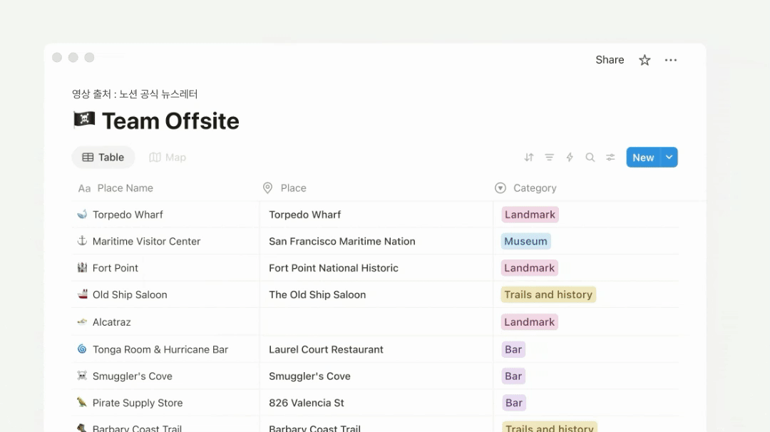
Task: Open the Torpedo Wharf row page
Action: pyautogui.click(x=128, y=215)
